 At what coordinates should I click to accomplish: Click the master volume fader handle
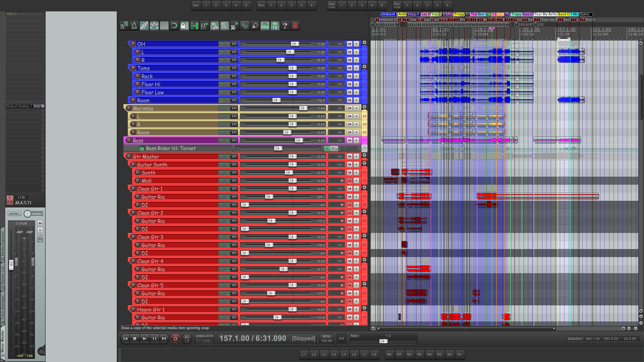point(11,265)
